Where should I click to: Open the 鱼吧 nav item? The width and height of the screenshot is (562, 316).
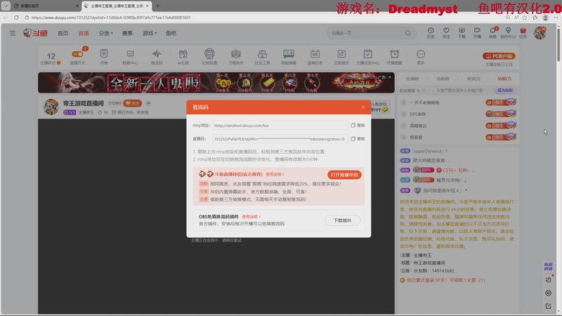pos(171,33)
